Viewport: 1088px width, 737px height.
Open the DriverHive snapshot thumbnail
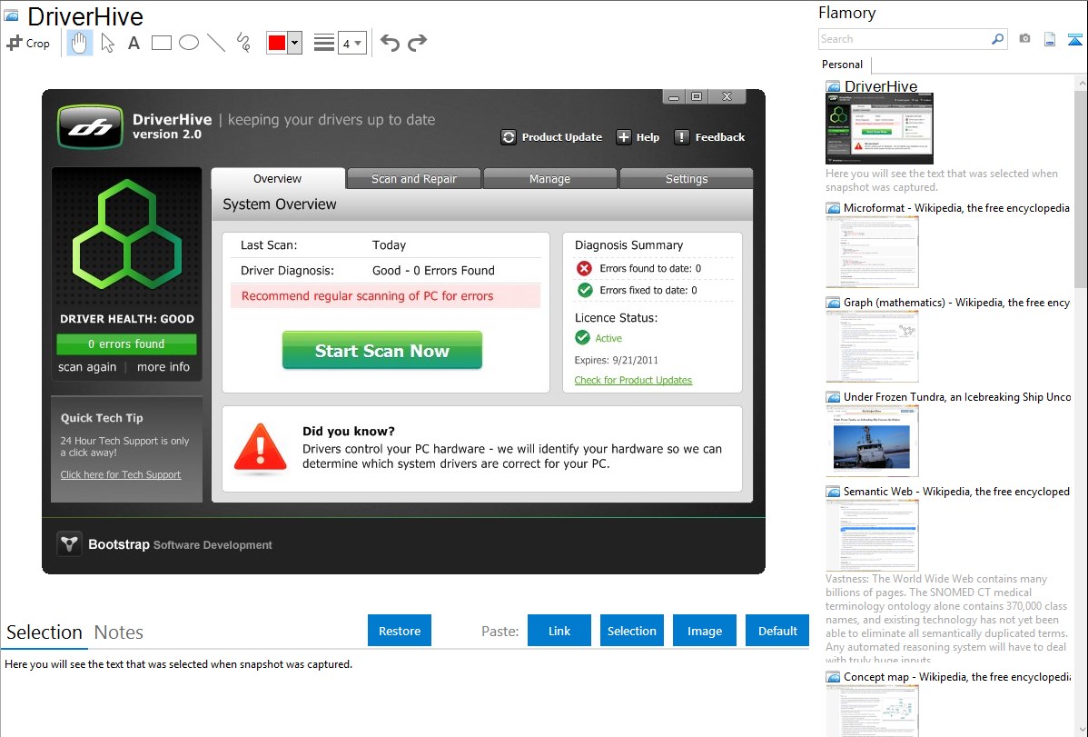879,128
